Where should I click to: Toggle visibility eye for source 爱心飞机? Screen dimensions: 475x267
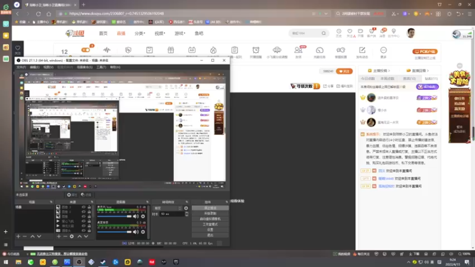[x=84, y=221]
